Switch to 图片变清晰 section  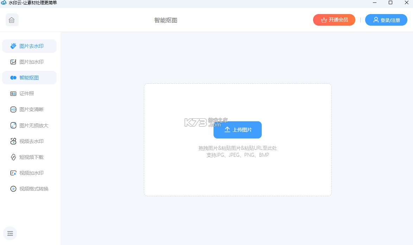tap(29, 109)
